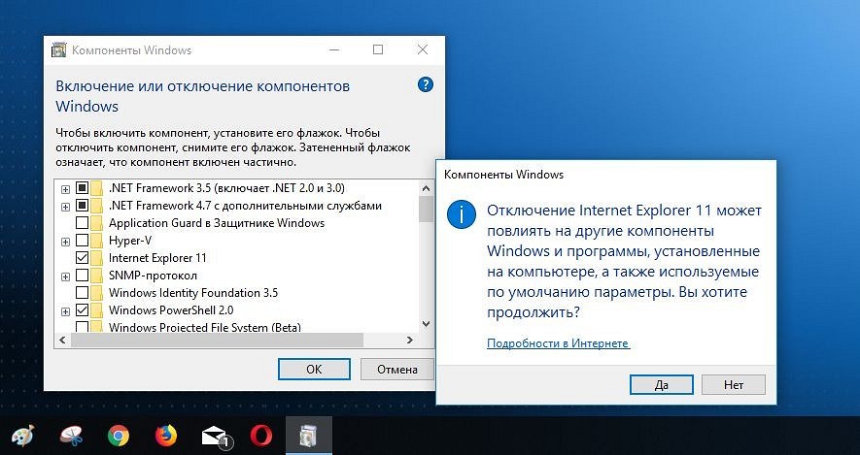Click the horizontal scrollbar right arrow

410,340
